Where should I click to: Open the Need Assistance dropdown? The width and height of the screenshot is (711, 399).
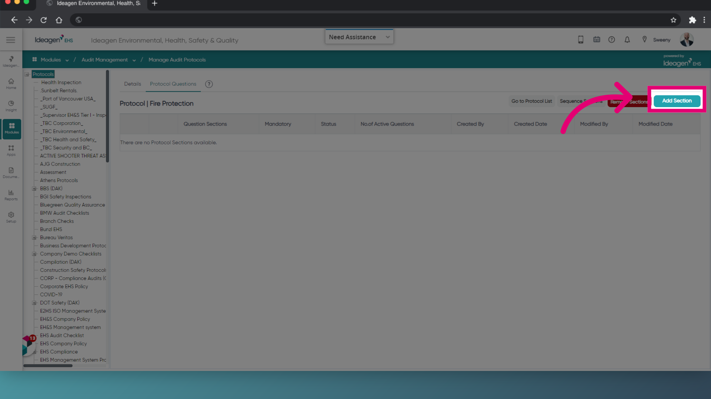tap(359, 37)
